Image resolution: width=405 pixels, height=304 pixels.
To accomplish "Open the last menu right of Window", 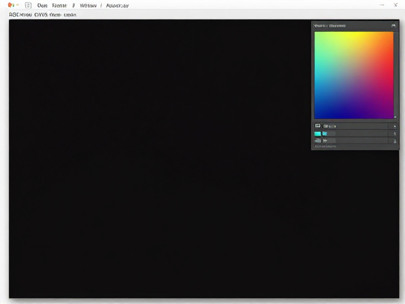I will coord(117,6).
